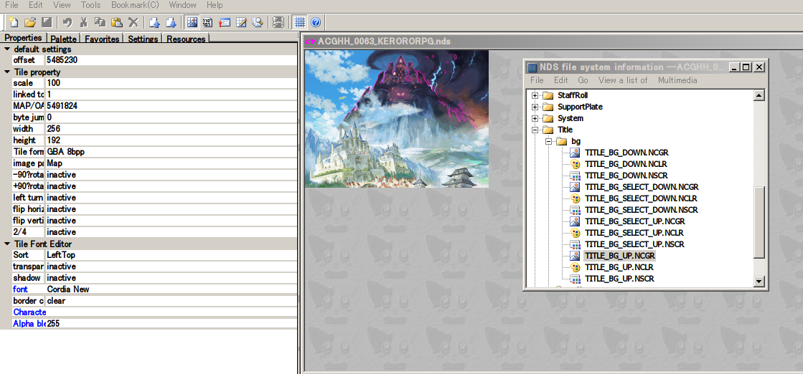803x374 pixels.
Task: Open Go menu in NDS file system window
Action: point(583,80)
